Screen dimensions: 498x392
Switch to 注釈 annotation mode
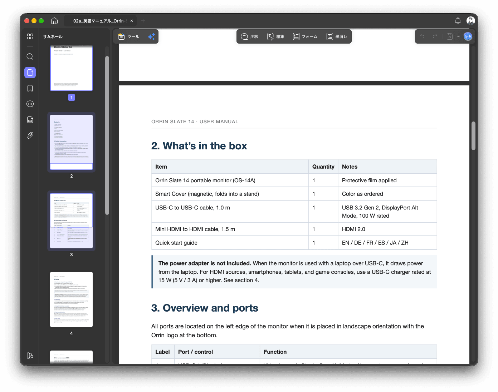coord(250,36)
